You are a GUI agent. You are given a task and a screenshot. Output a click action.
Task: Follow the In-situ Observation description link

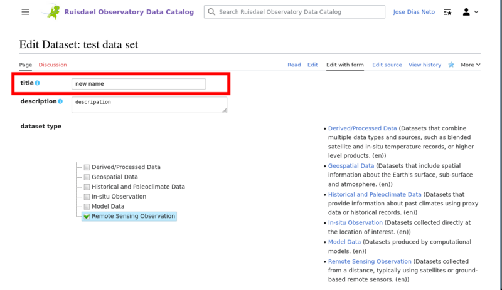point(355,222)
